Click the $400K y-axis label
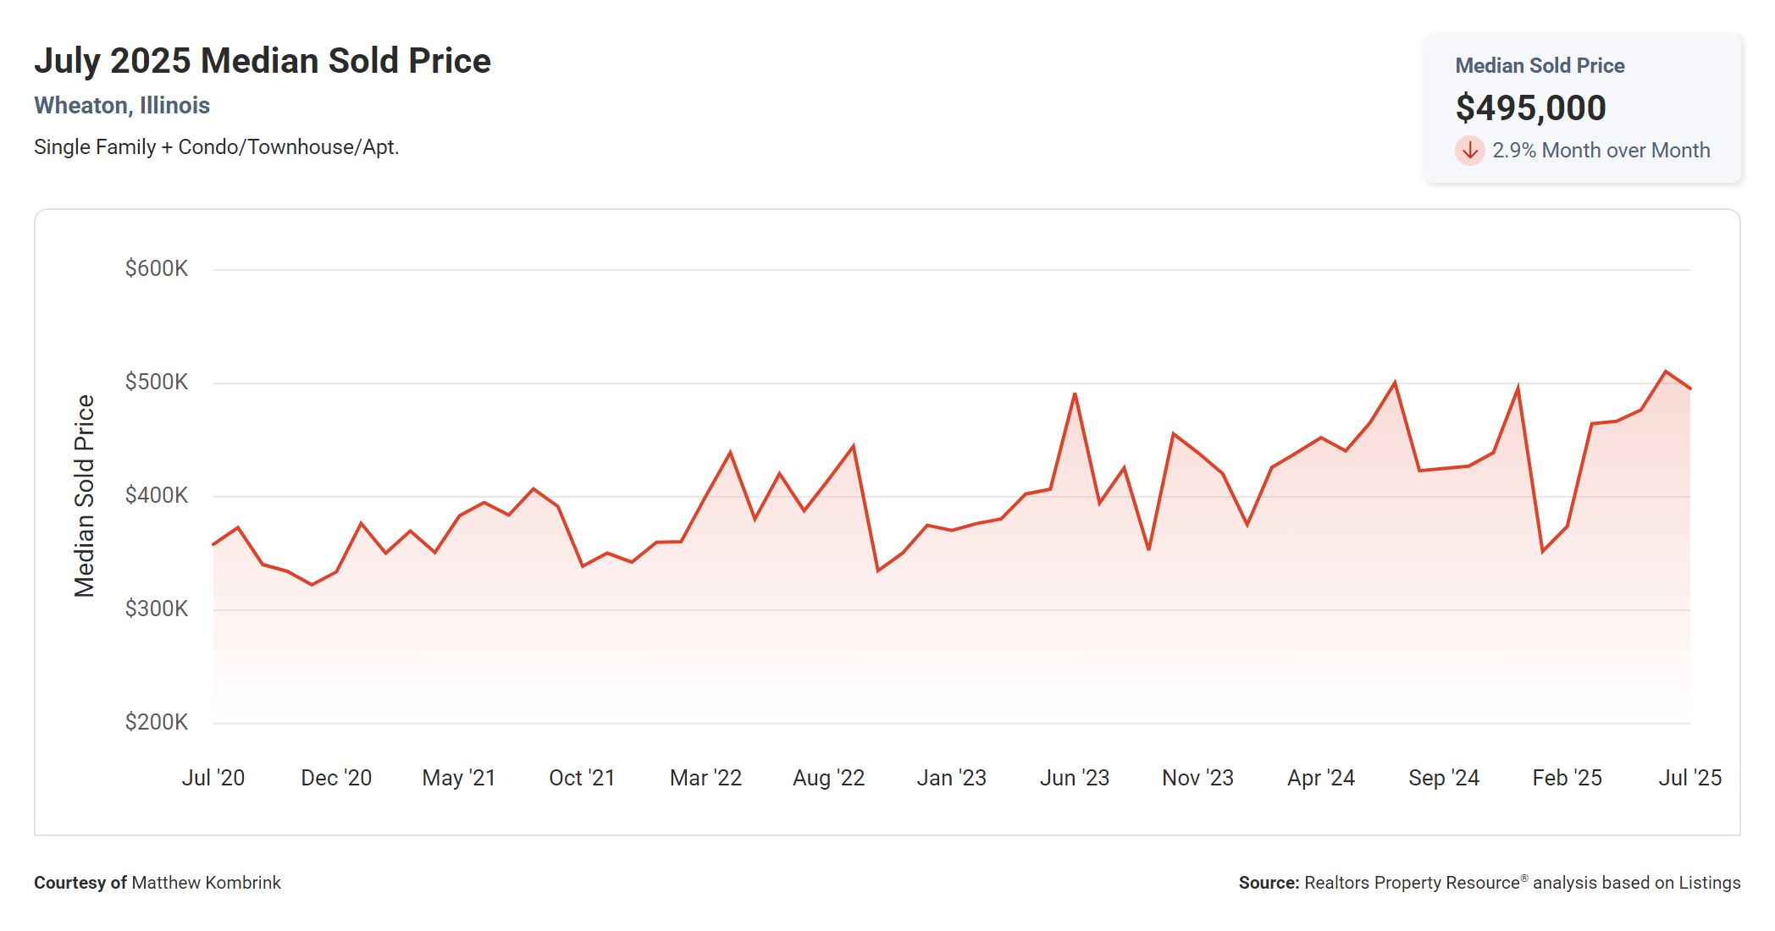The image size is (1775, 931). (157, 495)
